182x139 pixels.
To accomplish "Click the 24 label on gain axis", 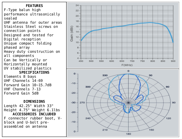I will 77,5.
